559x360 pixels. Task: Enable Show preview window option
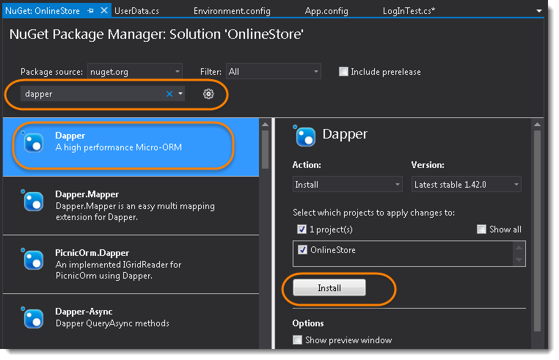[297, 339]
